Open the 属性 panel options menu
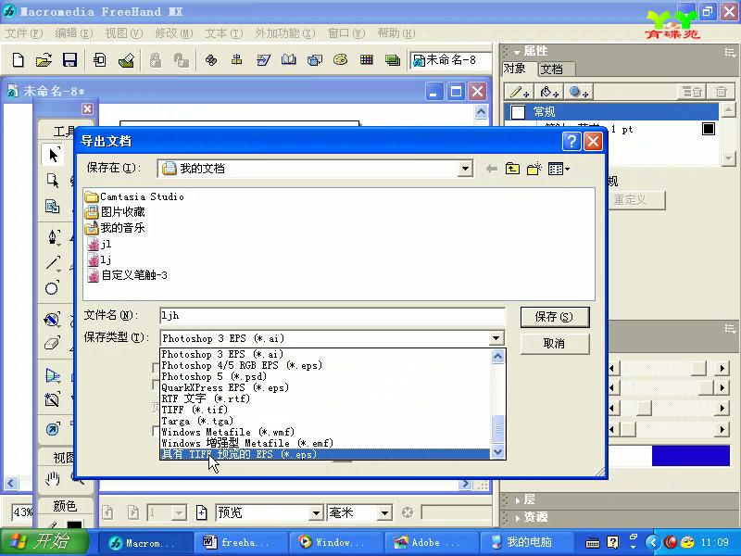The height and width of the screenshot is (556, 741). click(x=730, y=52)
